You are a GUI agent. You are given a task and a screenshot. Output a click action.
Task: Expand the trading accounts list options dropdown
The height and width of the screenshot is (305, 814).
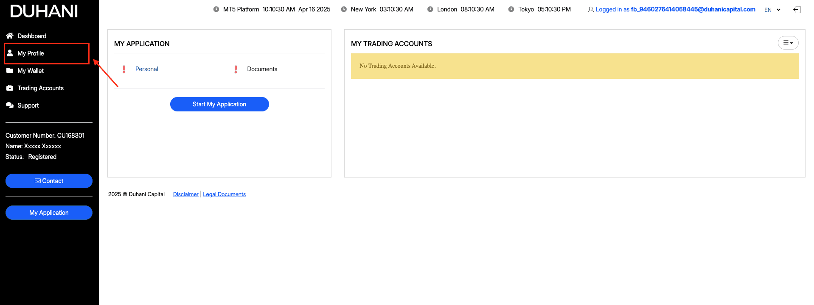[x=788, y=43]
